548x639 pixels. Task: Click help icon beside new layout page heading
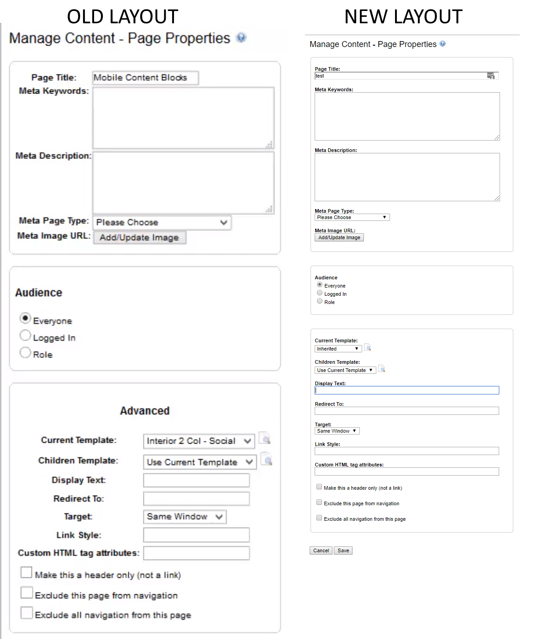[x=443, y=44]
